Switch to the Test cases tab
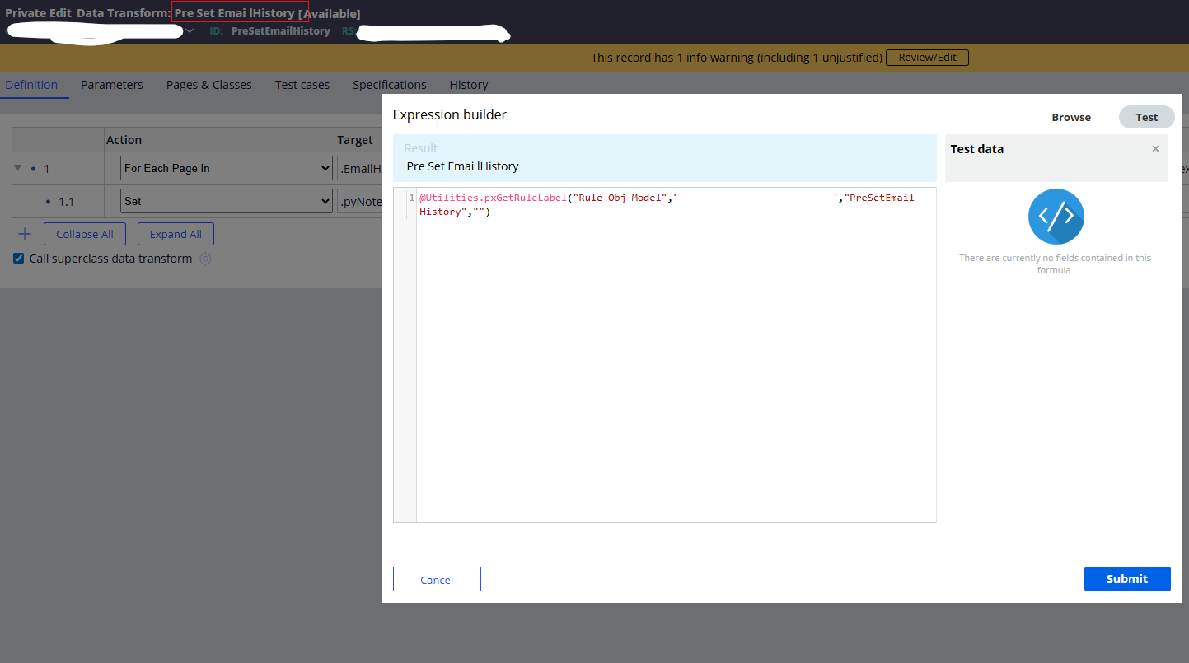1189x663 pixels. (302, 85)
